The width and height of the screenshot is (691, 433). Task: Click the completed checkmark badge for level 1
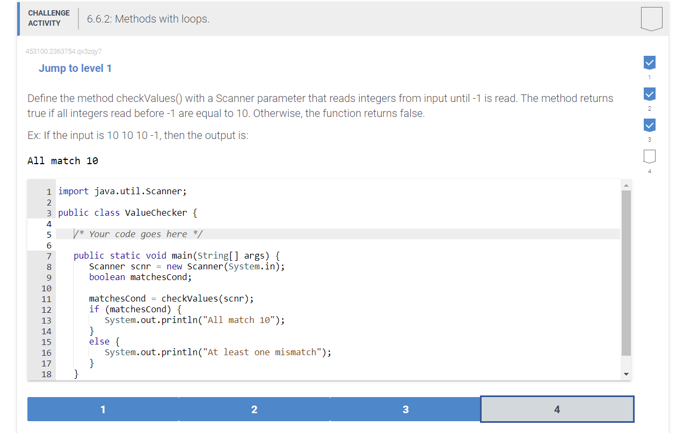point(649,62)
